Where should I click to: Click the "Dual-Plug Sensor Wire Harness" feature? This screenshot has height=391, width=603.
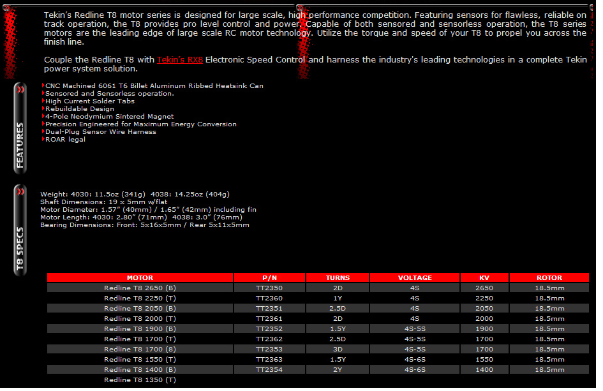coord(101,132)
